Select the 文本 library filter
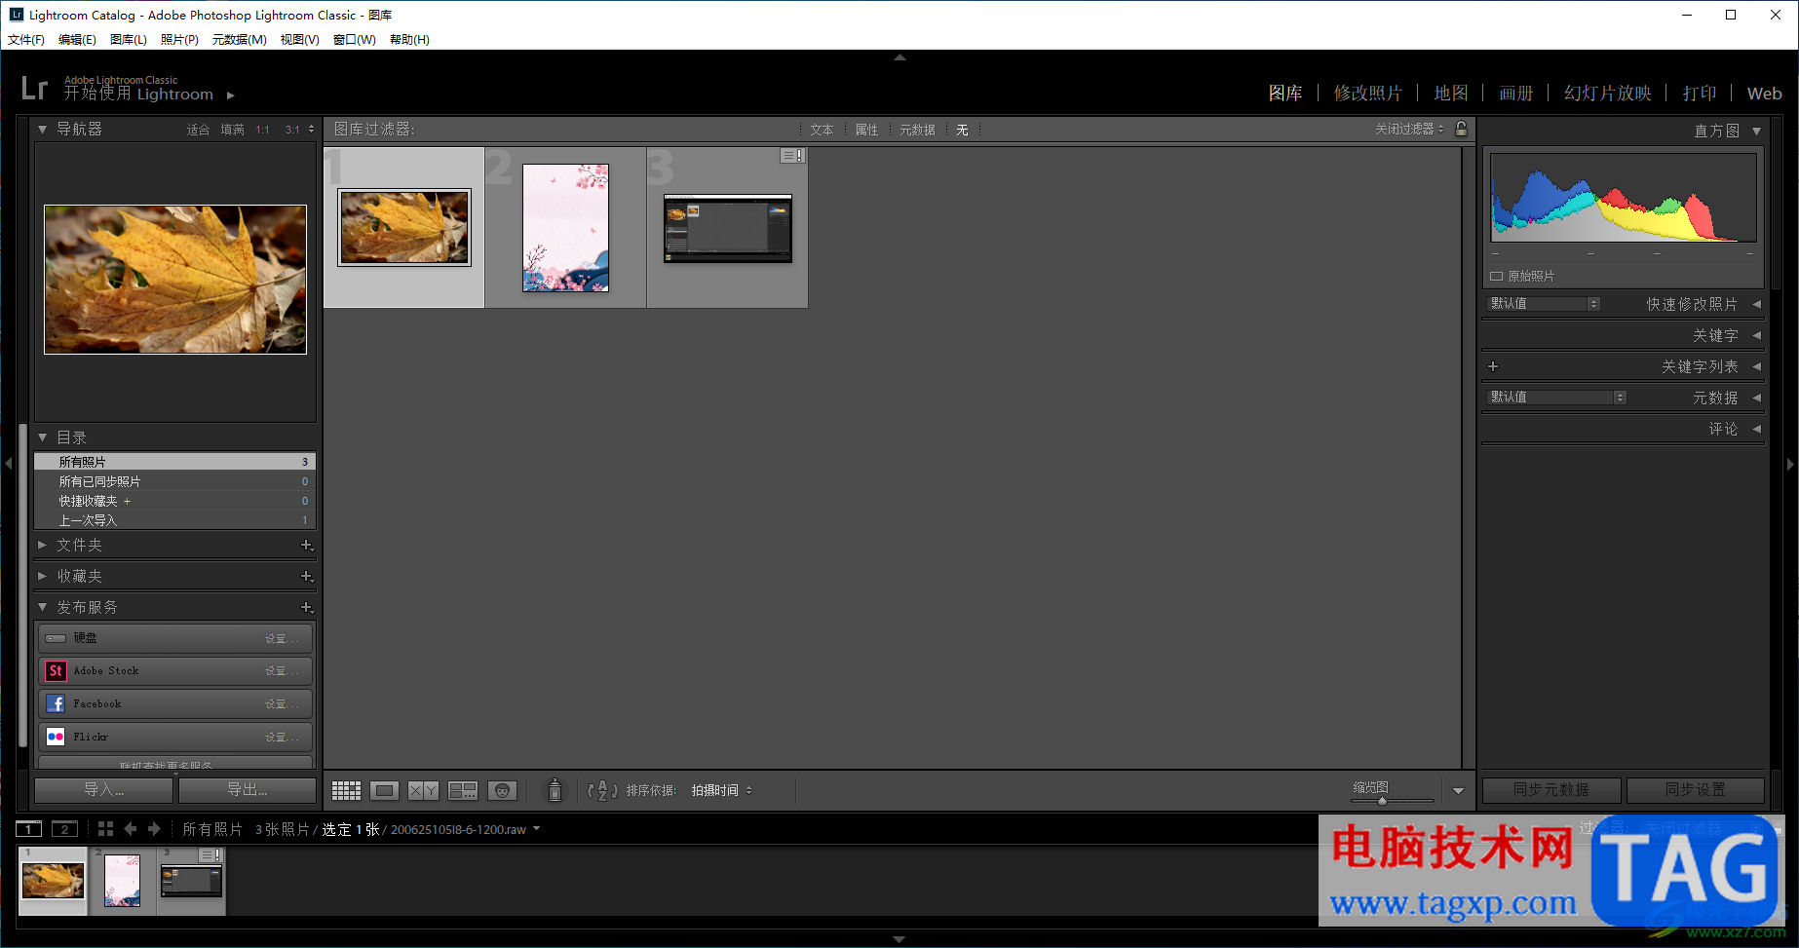This screenshot has width=1799, height=948. 822,130
